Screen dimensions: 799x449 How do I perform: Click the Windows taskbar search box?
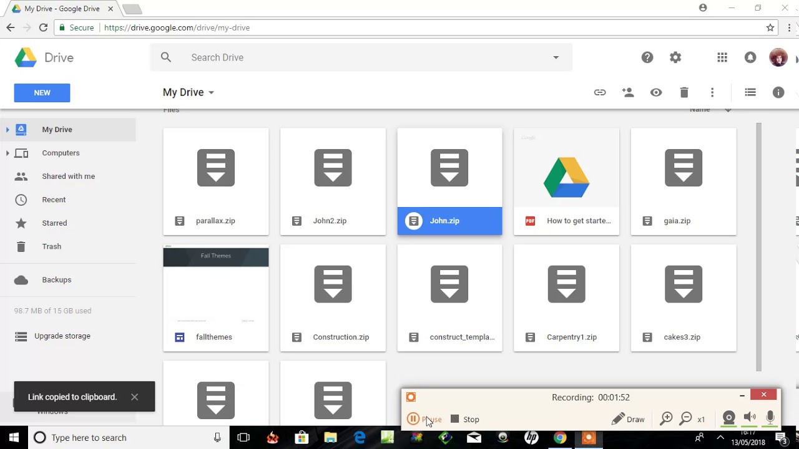point(129,438)
